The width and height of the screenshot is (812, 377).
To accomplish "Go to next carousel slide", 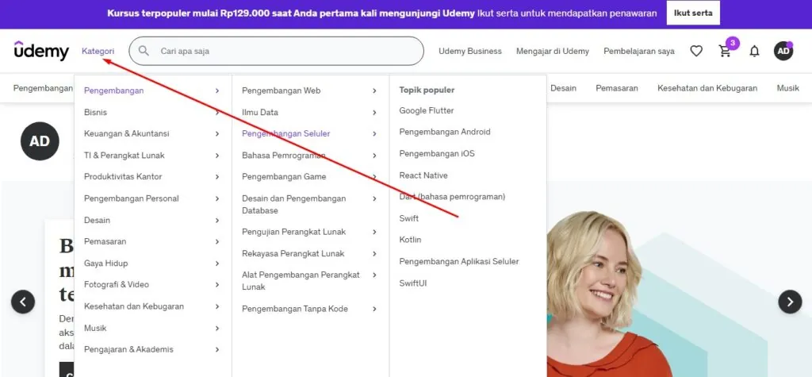I will (x=790, y=302).
